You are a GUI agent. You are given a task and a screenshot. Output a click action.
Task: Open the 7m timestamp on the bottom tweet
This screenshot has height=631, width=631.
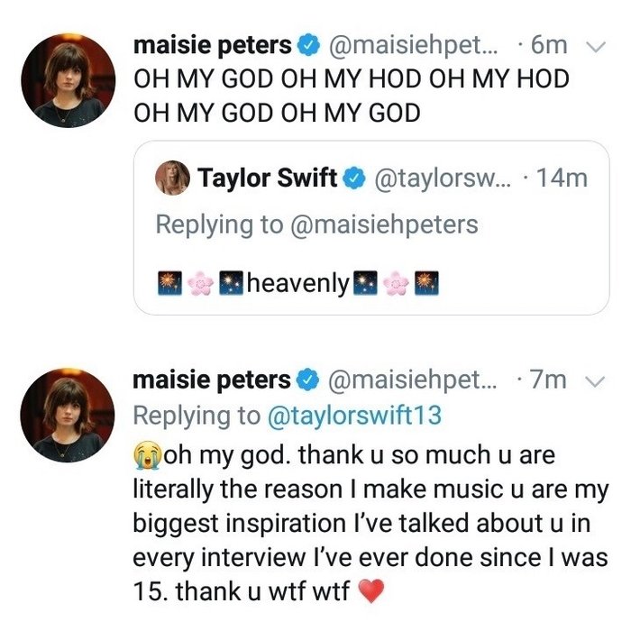(x=549, y=381)
